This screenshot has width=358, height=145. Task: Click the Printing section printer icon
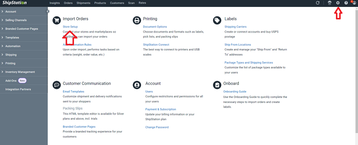[x=137, y=20]
